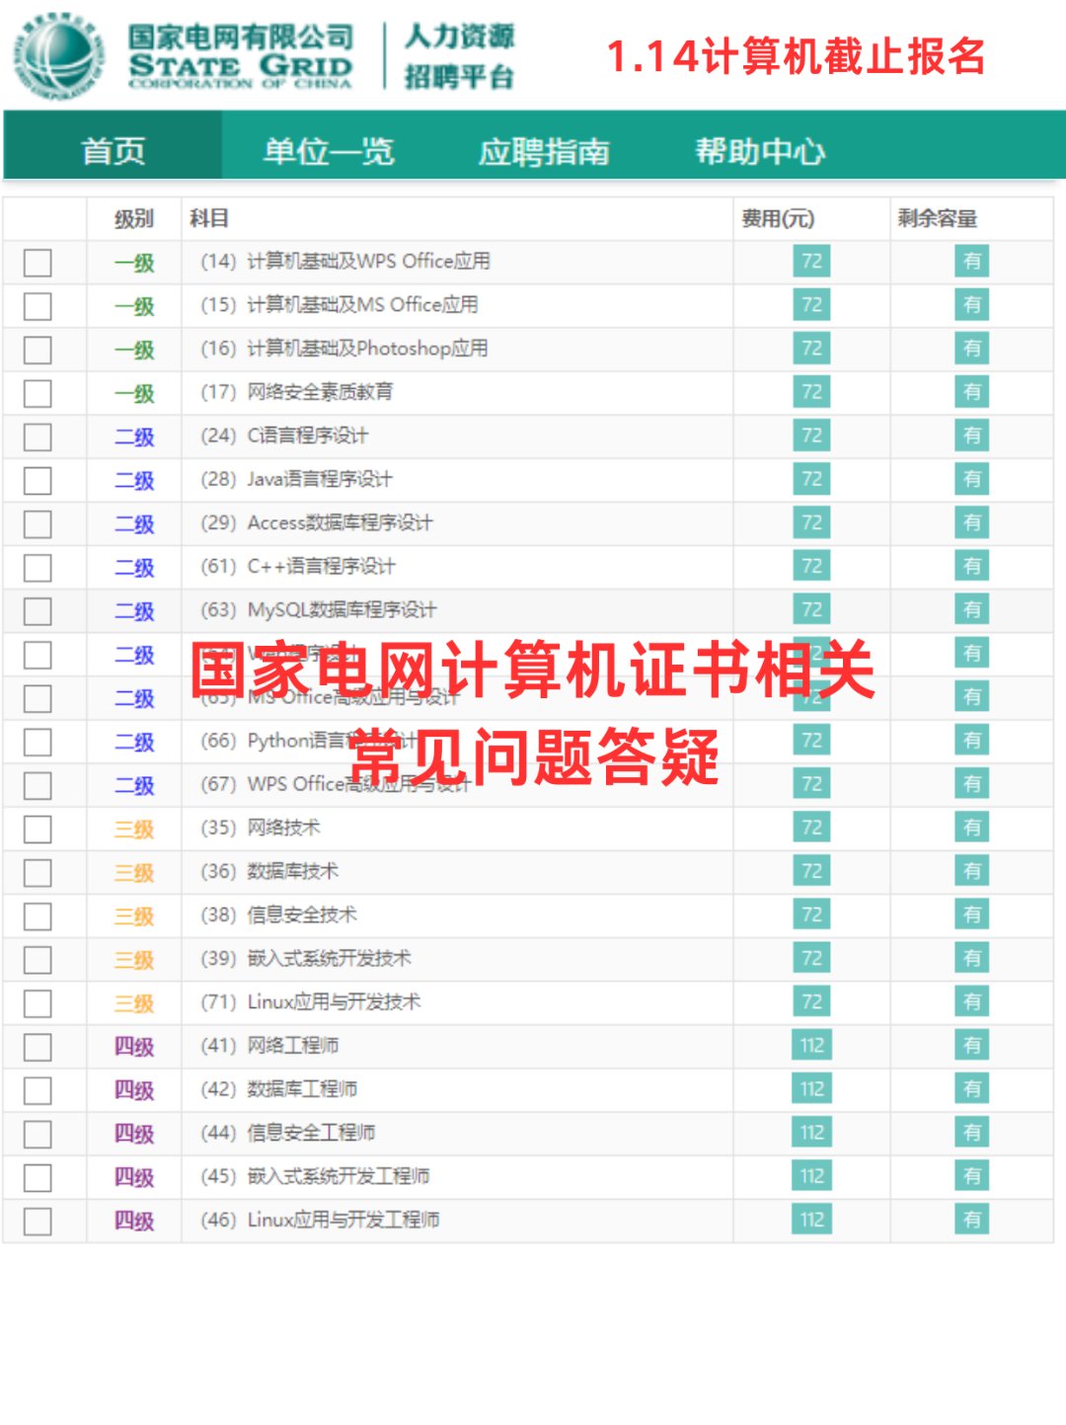Viewport: 1066px width, 1425px height.
Task: Click subject (41) 网络工程师
Action: pos(269,1046)
